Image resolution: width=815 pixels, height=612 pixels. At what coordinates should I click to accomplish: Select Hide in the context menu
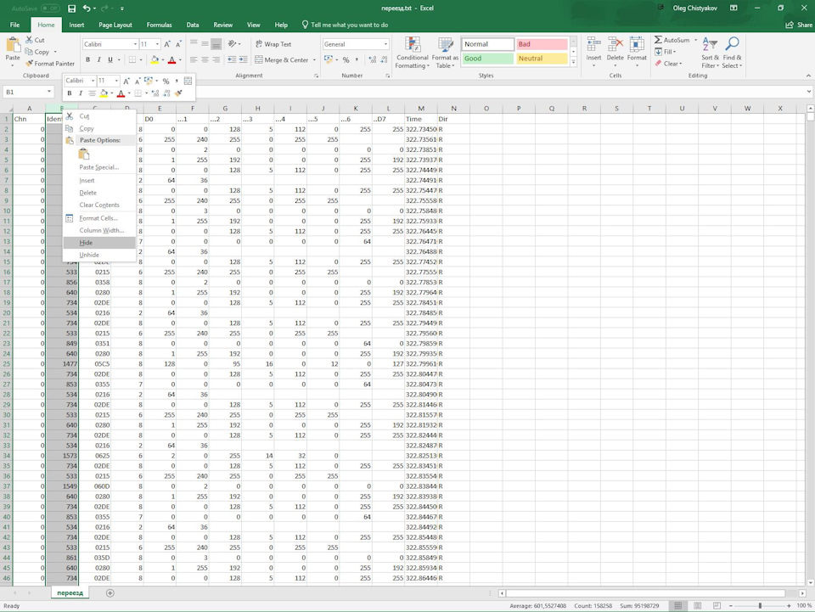99,243
